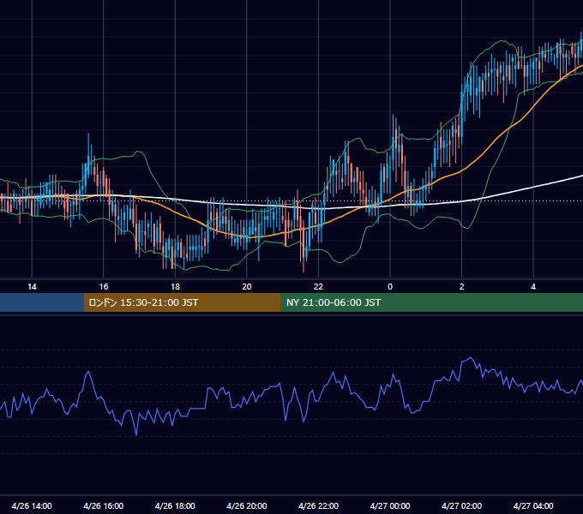Click the 4/26 20:00 date label
Image resolution: width=583 pixels, height=514 pixels.
(x=247, y=505)
